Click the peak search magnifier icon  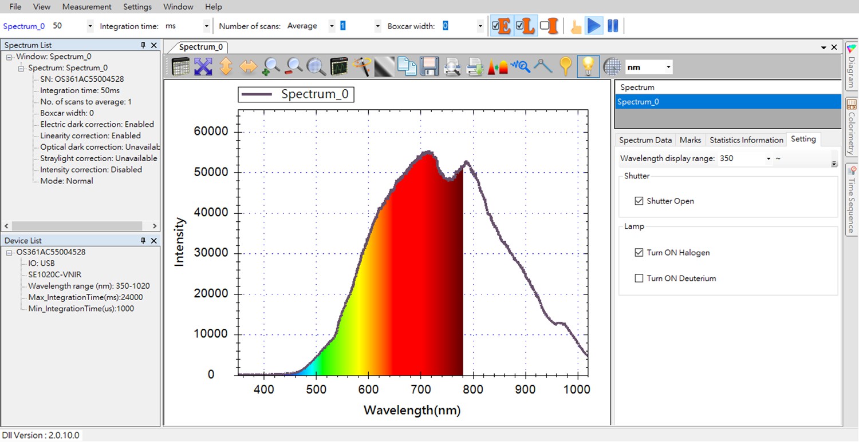click(520, 66)
